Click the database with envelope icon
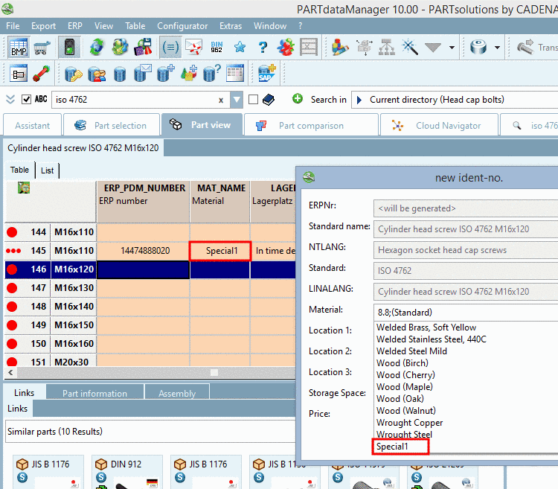 [141, 74]
